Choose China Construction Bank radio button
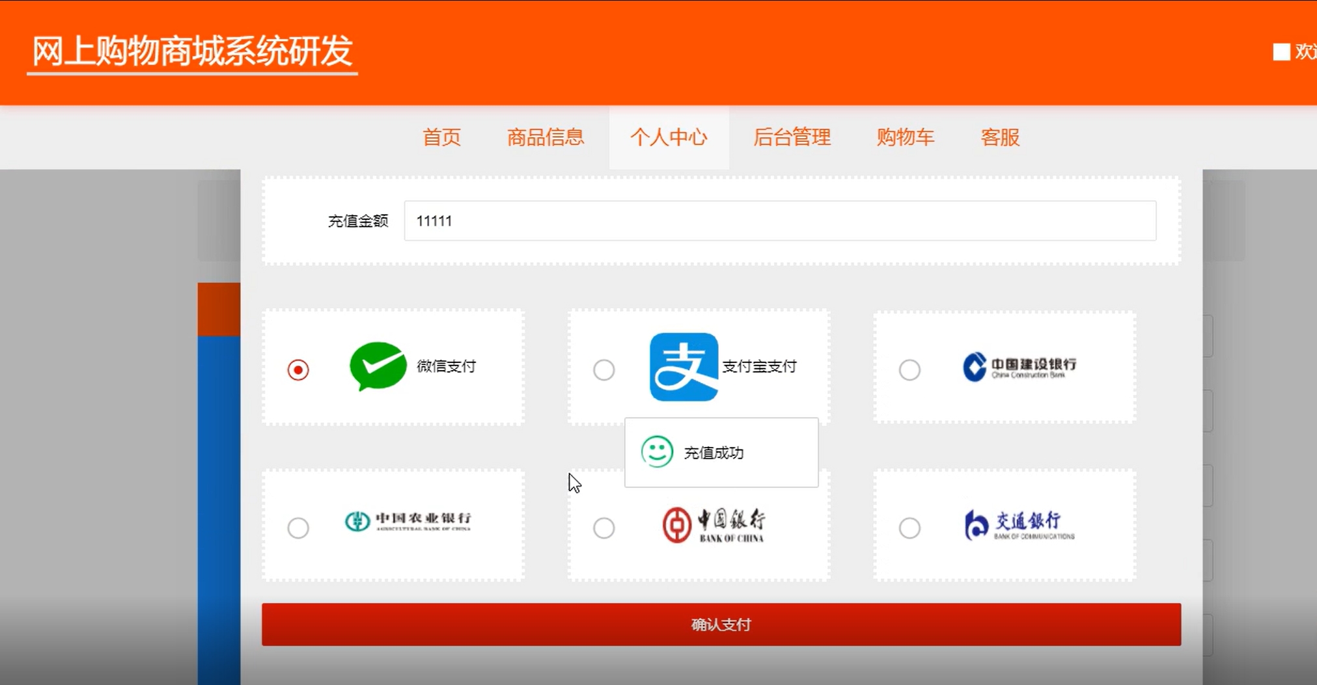Image resolution: width=1317 pixels, height=685 pixels. (909, 369)
